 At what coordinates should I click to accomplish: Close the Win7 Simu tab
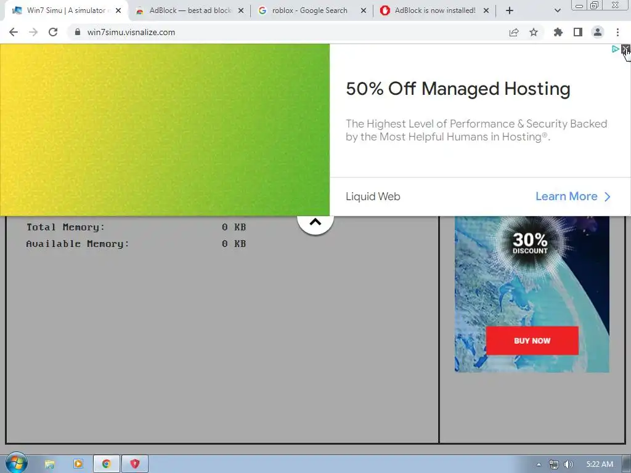(118, 11)
